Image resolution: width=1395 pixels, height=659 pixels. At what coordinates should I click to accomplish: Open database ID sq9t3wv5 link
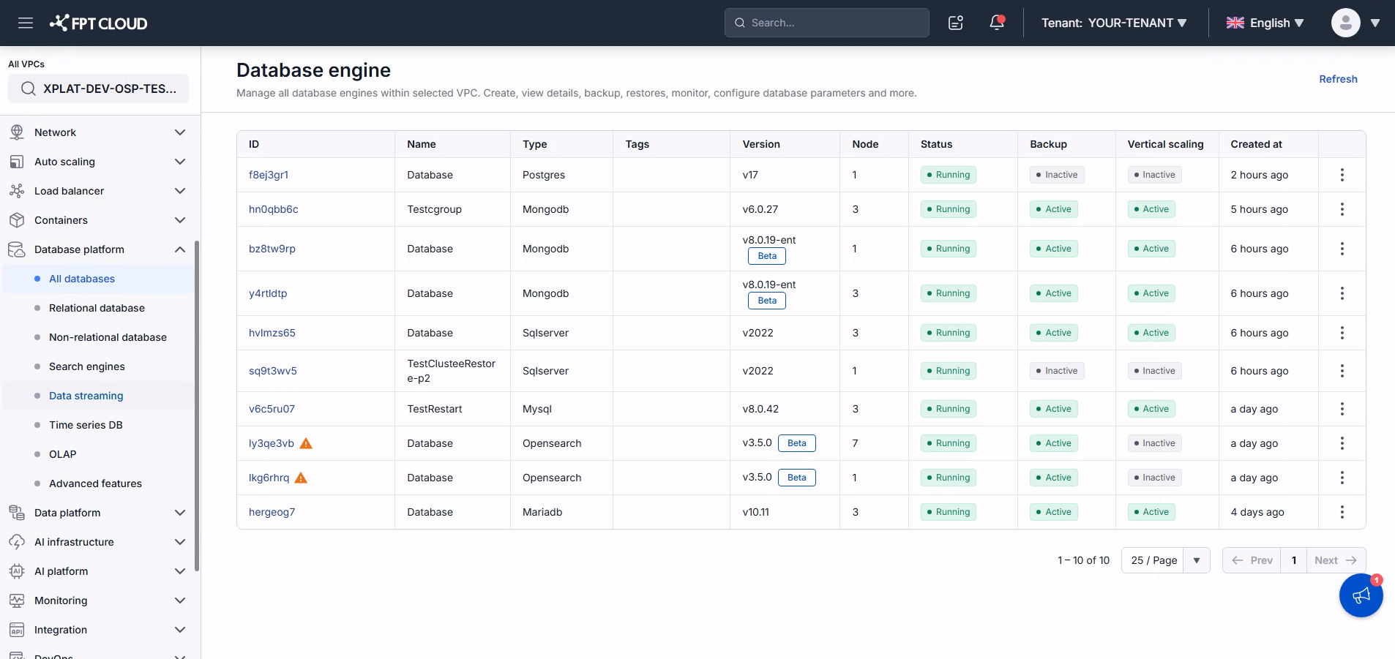[x=273, y=371]
